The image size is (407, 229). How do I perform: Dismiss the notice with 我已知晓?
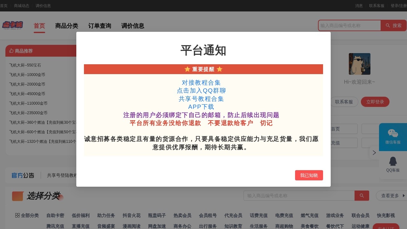309,175
